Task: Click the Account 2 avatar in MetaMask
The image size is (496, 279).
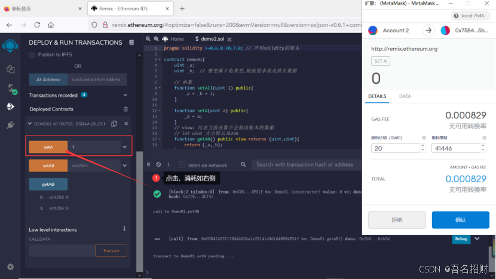Action: pos(373,30)
